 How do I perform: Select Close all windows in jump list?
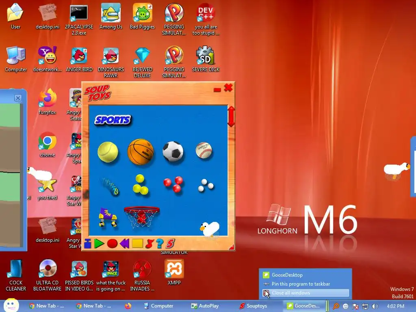305,293
